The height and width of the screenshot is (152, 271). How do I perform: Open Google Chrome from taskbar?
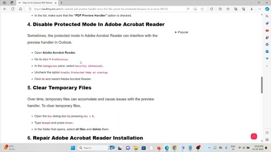pos(174,148)
